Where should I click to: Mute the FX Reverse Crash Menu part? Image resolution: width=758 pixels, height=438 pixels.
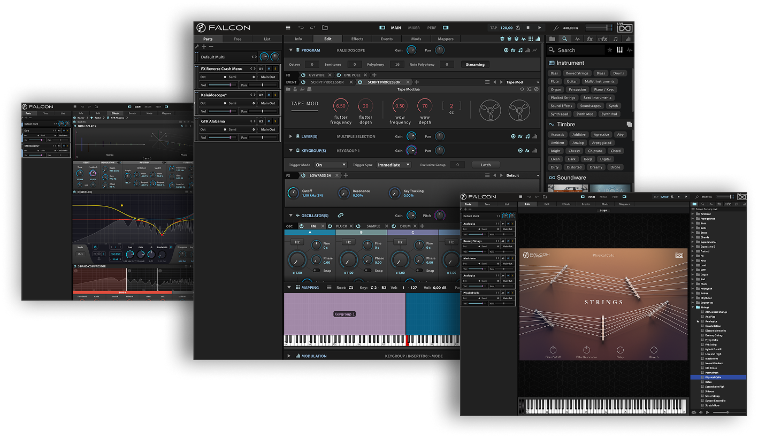pyautogui.click(x=269, y=69)
